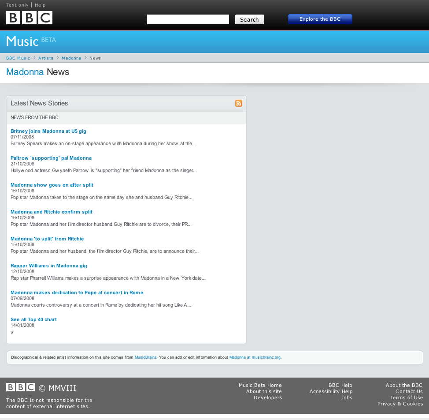Open story Paltrow 'supporting' pal Madonna

pyautogui.click(x=51, y=158)
